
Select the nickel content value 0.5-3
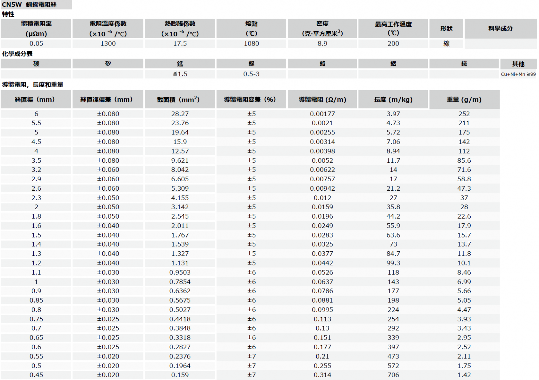tap(251, 74)
